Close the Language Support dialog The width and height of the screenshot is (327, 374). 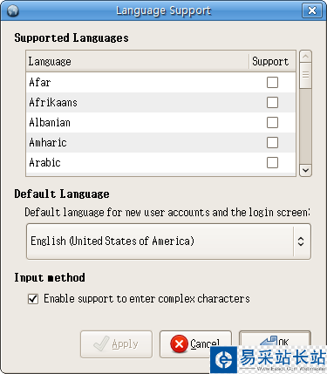point(312,10)
